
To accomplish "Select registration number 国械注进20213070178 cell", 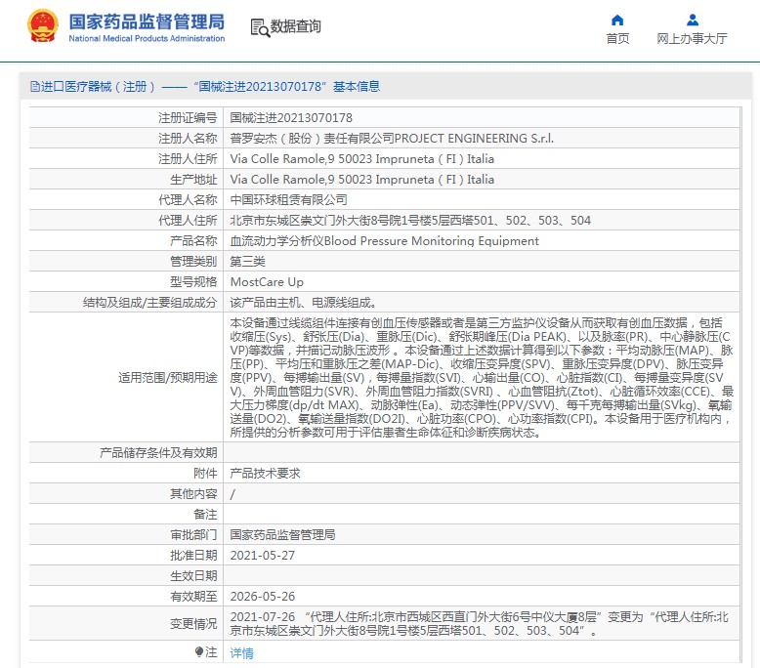I will click(x=291, y=118).
